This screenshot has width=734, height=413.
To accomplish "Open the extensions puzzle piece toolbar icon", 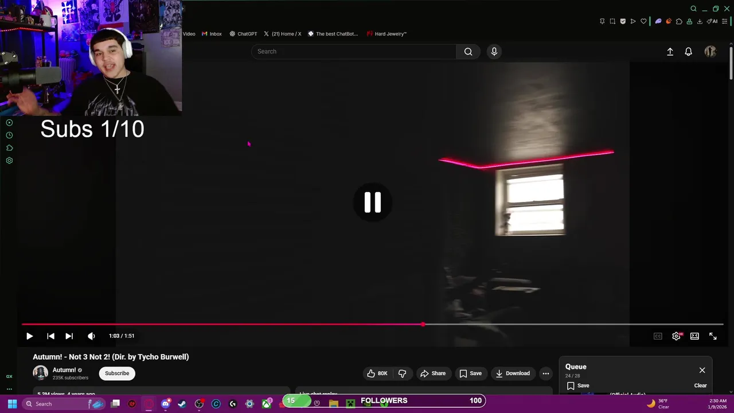I will pos(679,21).
